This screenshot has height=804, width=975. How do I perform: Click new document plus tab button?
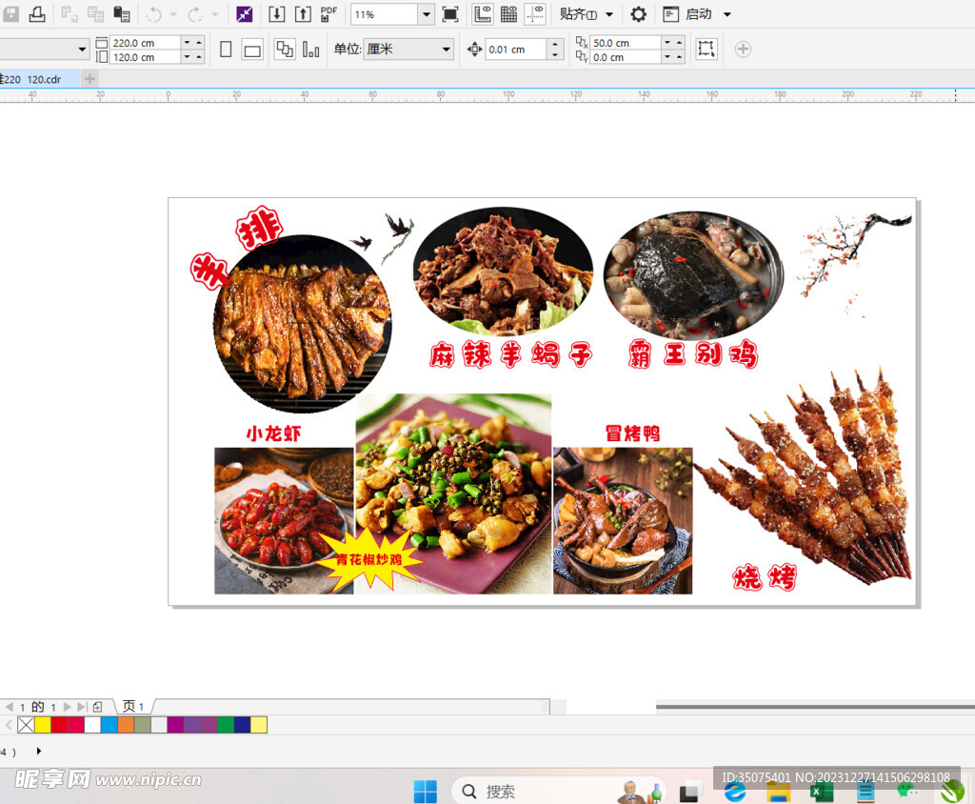pos(90,79)
